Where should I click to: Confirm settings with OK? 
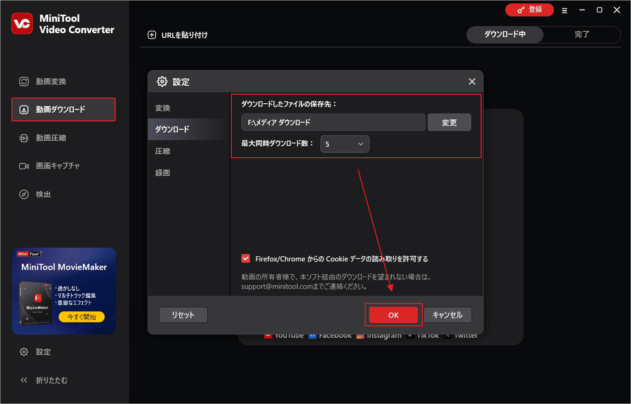pyautogui.click(x=394, y=315)
